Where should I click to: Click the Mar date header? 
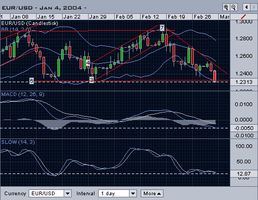point(224,17)
